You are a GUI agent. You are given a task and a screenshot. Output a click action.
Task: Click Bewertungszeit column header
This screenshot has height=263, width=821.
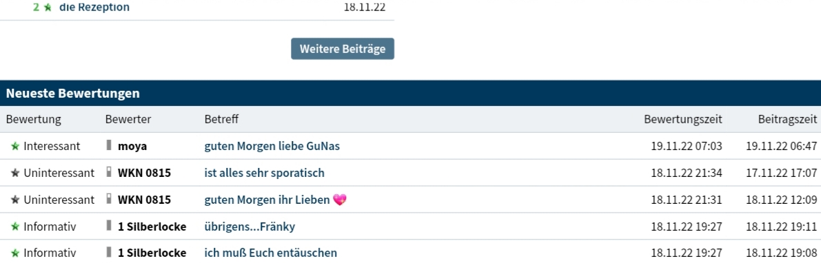682,120
